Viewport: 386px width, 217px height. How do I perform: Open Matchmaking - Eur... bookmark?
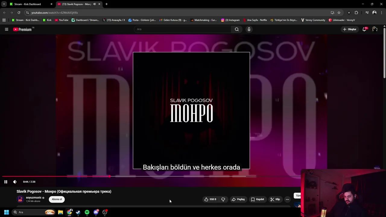pos(204,20)
